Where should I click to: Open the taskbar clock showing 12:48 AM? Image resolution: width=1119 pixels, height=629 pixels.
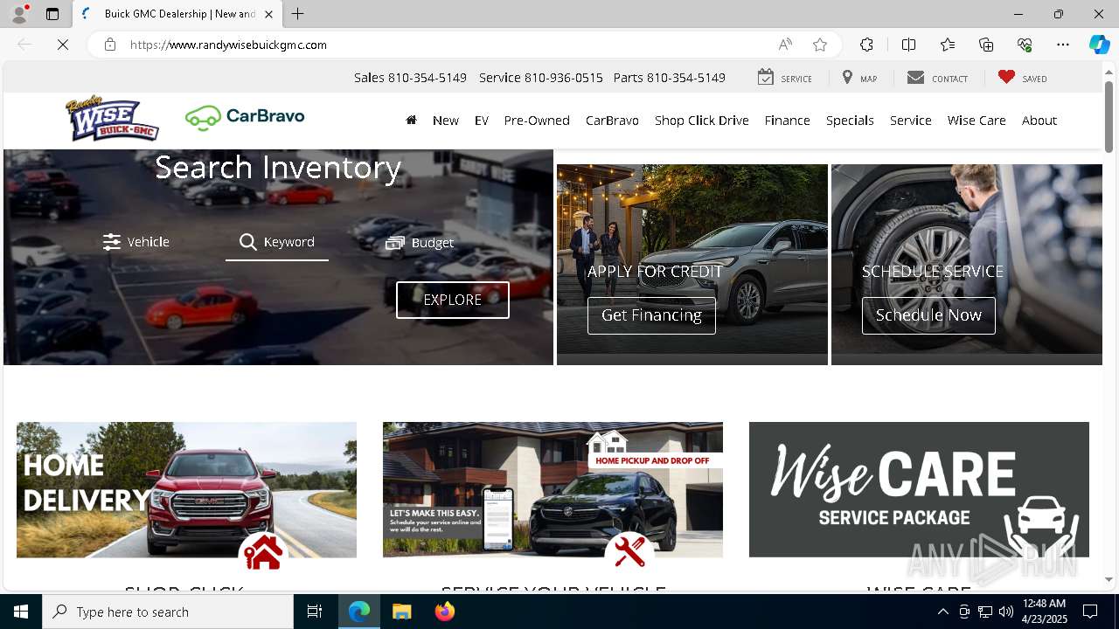pyautogui.click(x=1043, y=612)
